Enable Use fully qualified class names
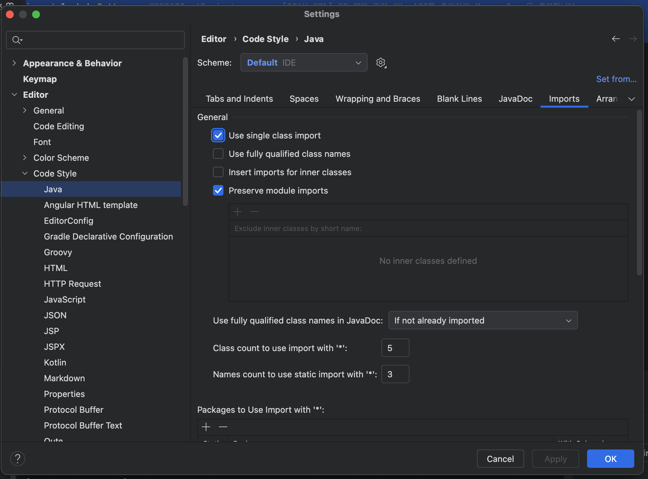The height and width of the screenshot is (479, 648). tap(218, 154)
